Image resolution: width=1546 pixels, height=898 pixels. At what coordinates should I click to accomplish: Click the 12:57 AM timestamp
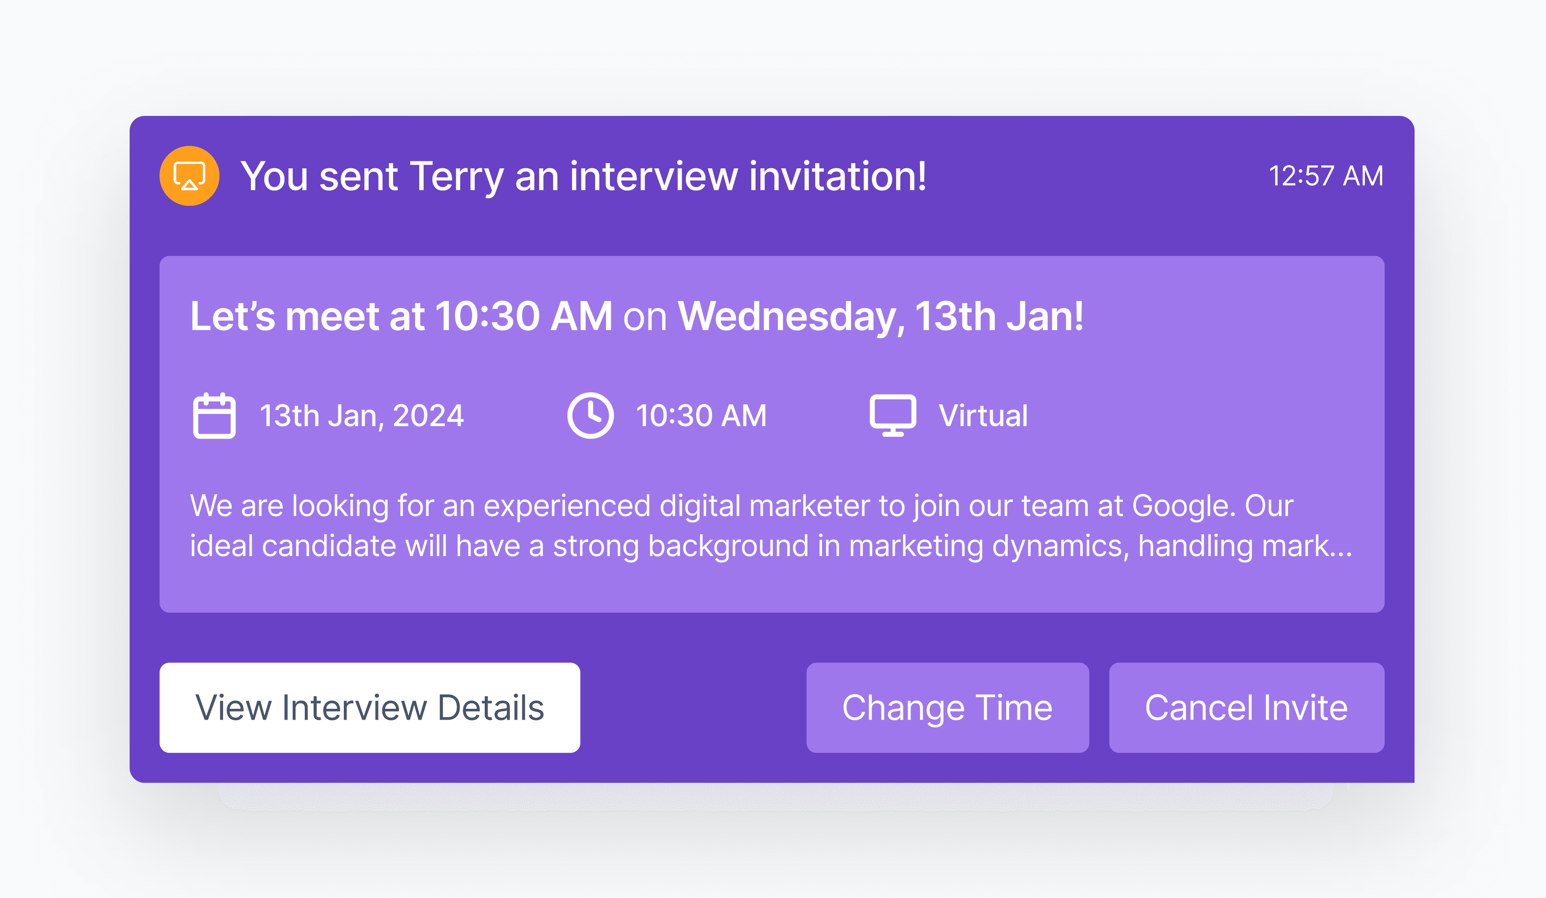(1326, 176)
